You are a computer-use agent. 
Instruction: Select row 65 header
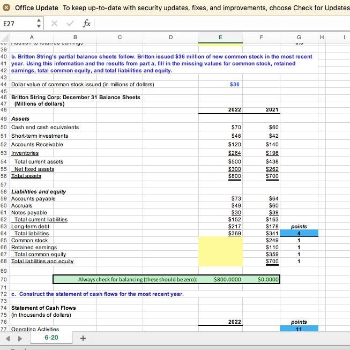click(4, 241)
